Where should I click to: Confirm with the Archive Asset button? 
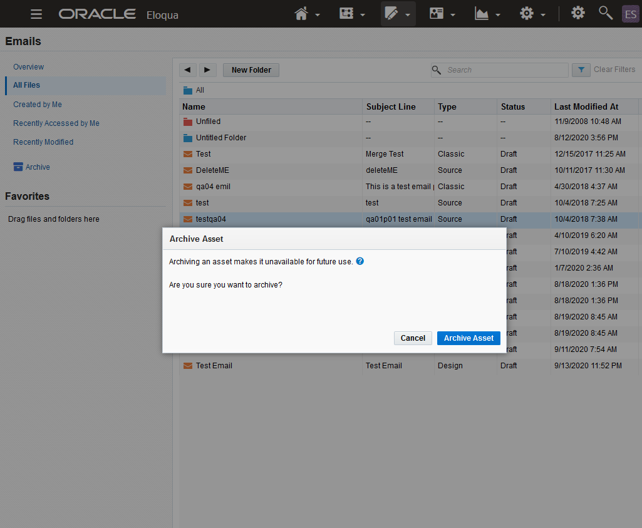point(469,338)
